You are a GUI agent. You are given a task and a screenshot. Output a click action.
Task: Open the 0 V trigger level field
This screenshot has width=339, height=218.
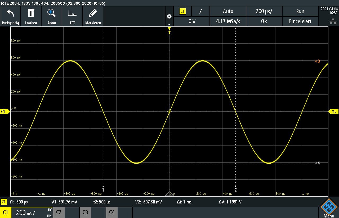pyautogui.click(x=192, y=21)
